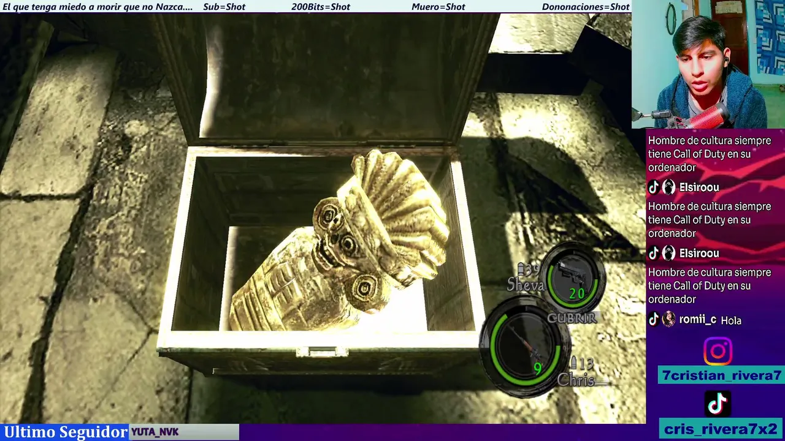Click the streamer webcam feed
This screenshot has width=785, height=441.
click(x=708, y=64)
